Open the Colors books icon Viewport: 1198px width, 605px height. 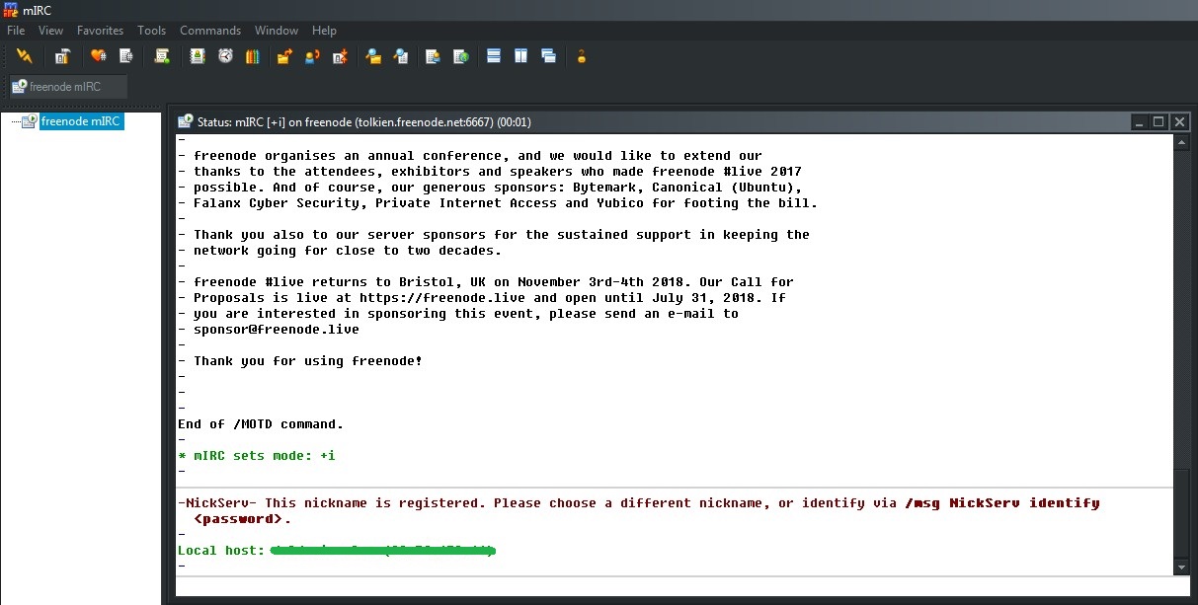[253, 56]
